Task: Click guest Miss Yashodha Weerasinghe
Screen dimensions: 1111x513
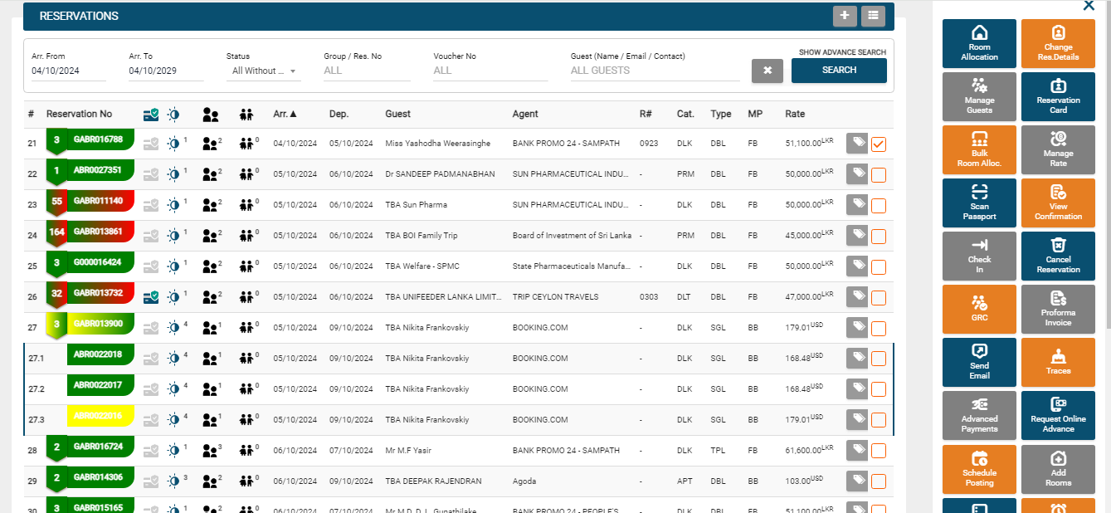Action: point(437,144)
